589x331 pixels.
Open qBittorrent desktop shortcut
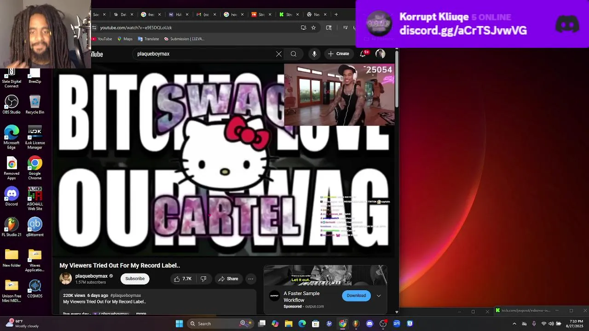pos(35,227)
